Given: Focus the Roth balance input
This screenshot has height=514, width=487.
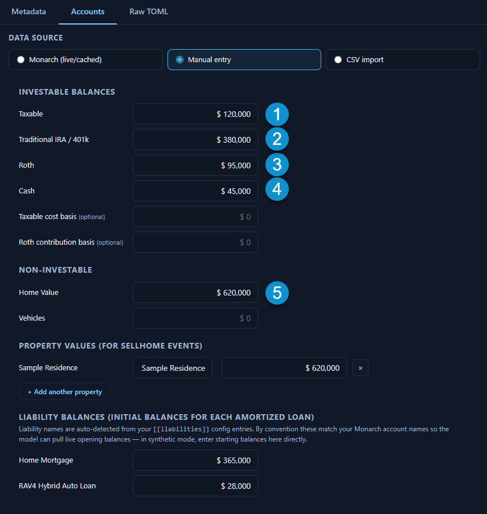Looking at the screenshot, I should (x=195, y=165).
